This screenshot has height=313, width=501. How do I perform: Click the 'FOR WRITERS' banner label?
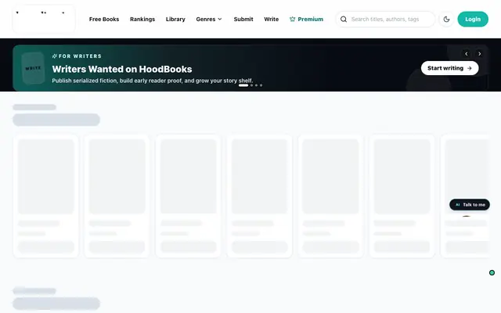point(77,56)
